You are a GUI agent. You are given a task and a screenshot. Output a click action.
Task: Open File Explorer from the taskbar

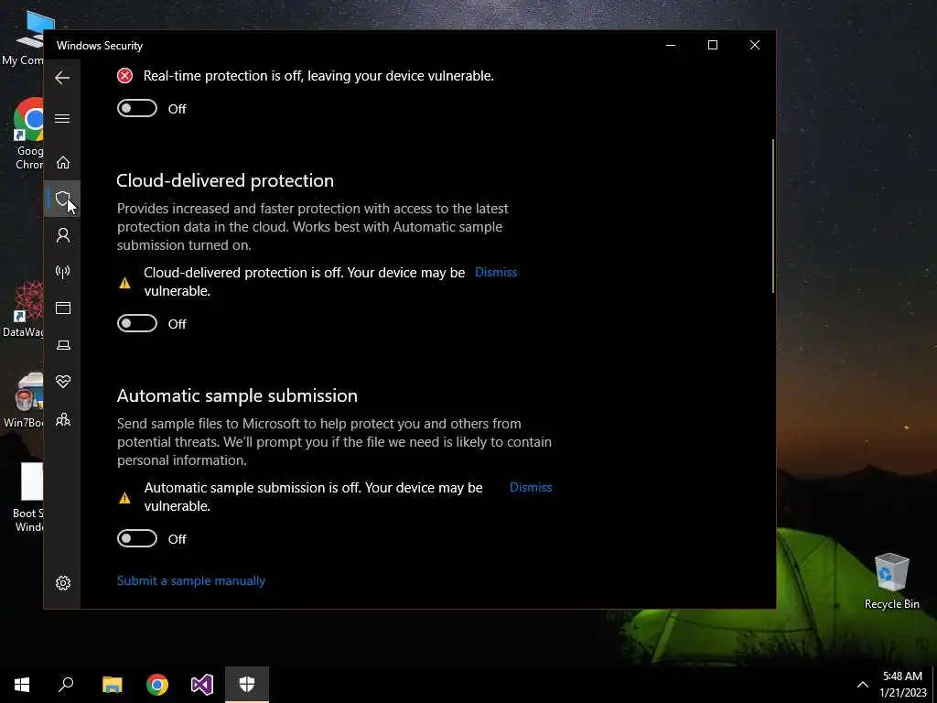(112, 685)
